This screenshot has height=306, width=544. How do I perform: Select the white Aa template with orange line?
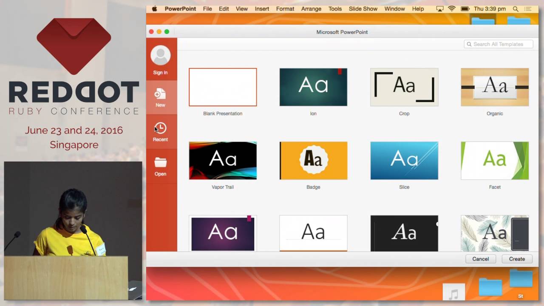click(313, 233)
